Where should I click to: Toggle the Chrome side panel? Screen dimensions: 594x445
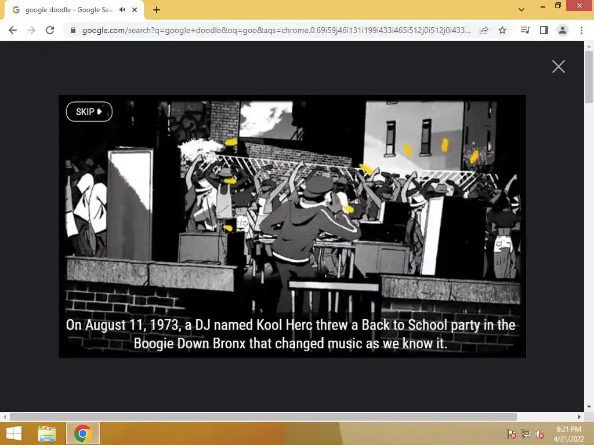(544, 30)
